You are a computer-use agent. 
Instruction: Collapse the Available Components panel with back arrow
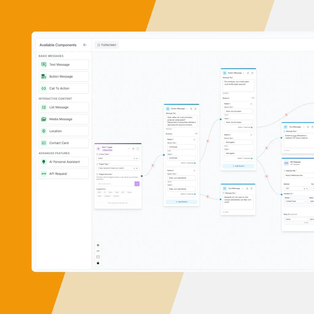coord(85,45)
